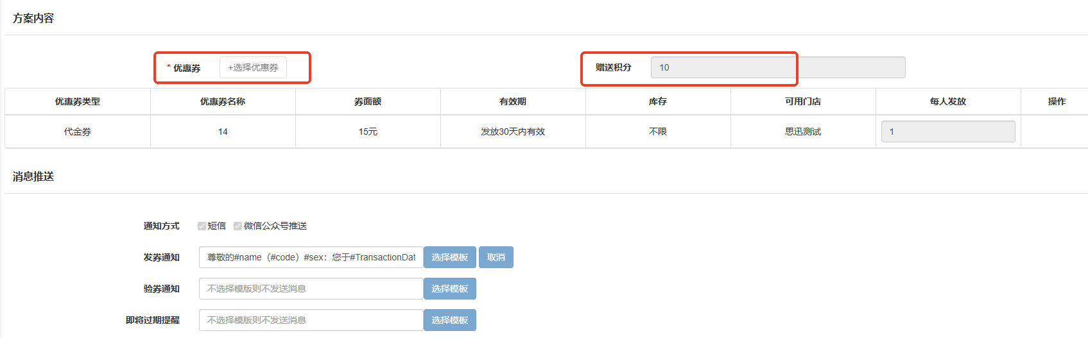
Task: Select the 优惠券名称 column header
Action: point(223,101)
